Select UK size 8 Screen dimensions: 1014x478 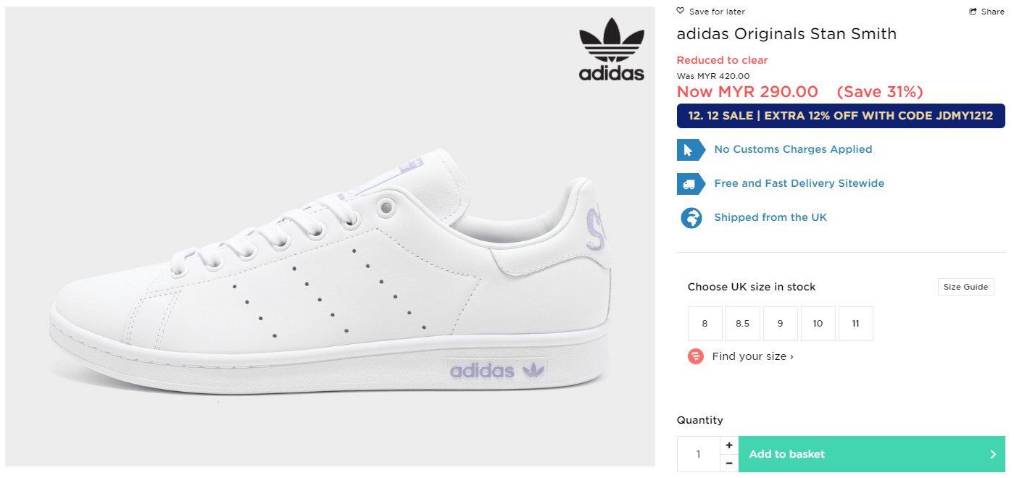tap(705, 324)
